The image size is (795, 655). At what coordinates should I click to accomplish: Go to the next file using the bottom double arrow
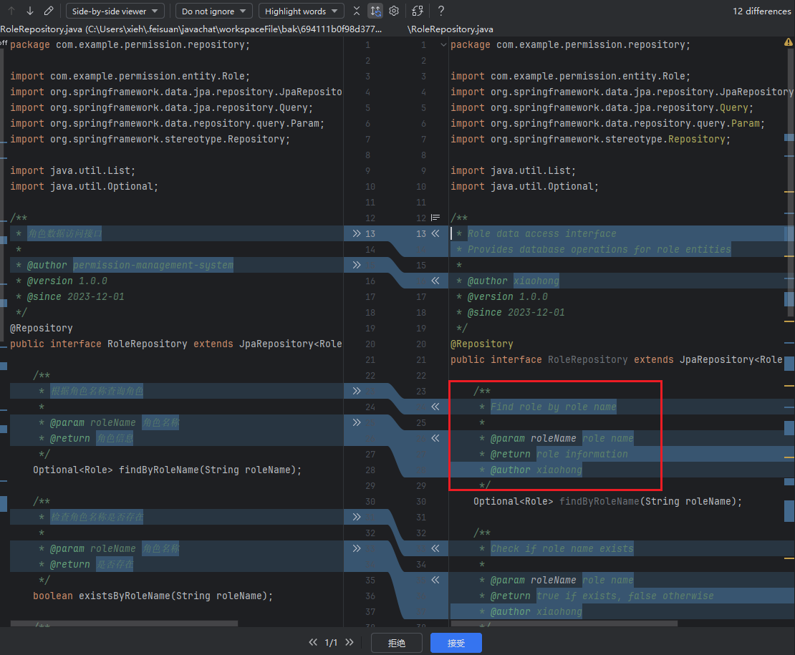(x=350, y=643)
